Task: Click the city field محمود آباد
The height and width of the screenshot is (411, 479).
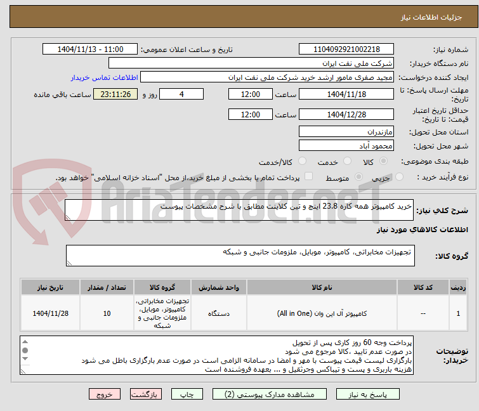Action: 346,146
